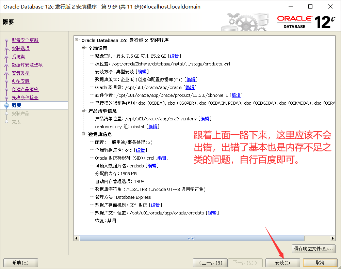Screen dimensions: 341x269
Task: Edit the 数据库存储机制 文件系统 setting
Action: tap(156, 205)
